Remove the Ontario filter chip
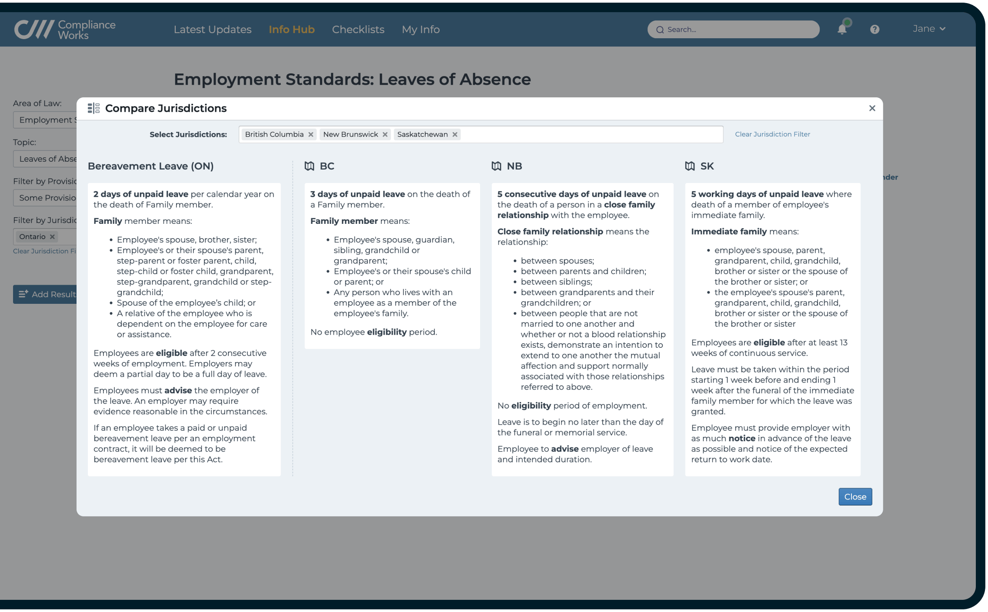The height and width of the screenshot is (612, 988). [x=52, y=236]
